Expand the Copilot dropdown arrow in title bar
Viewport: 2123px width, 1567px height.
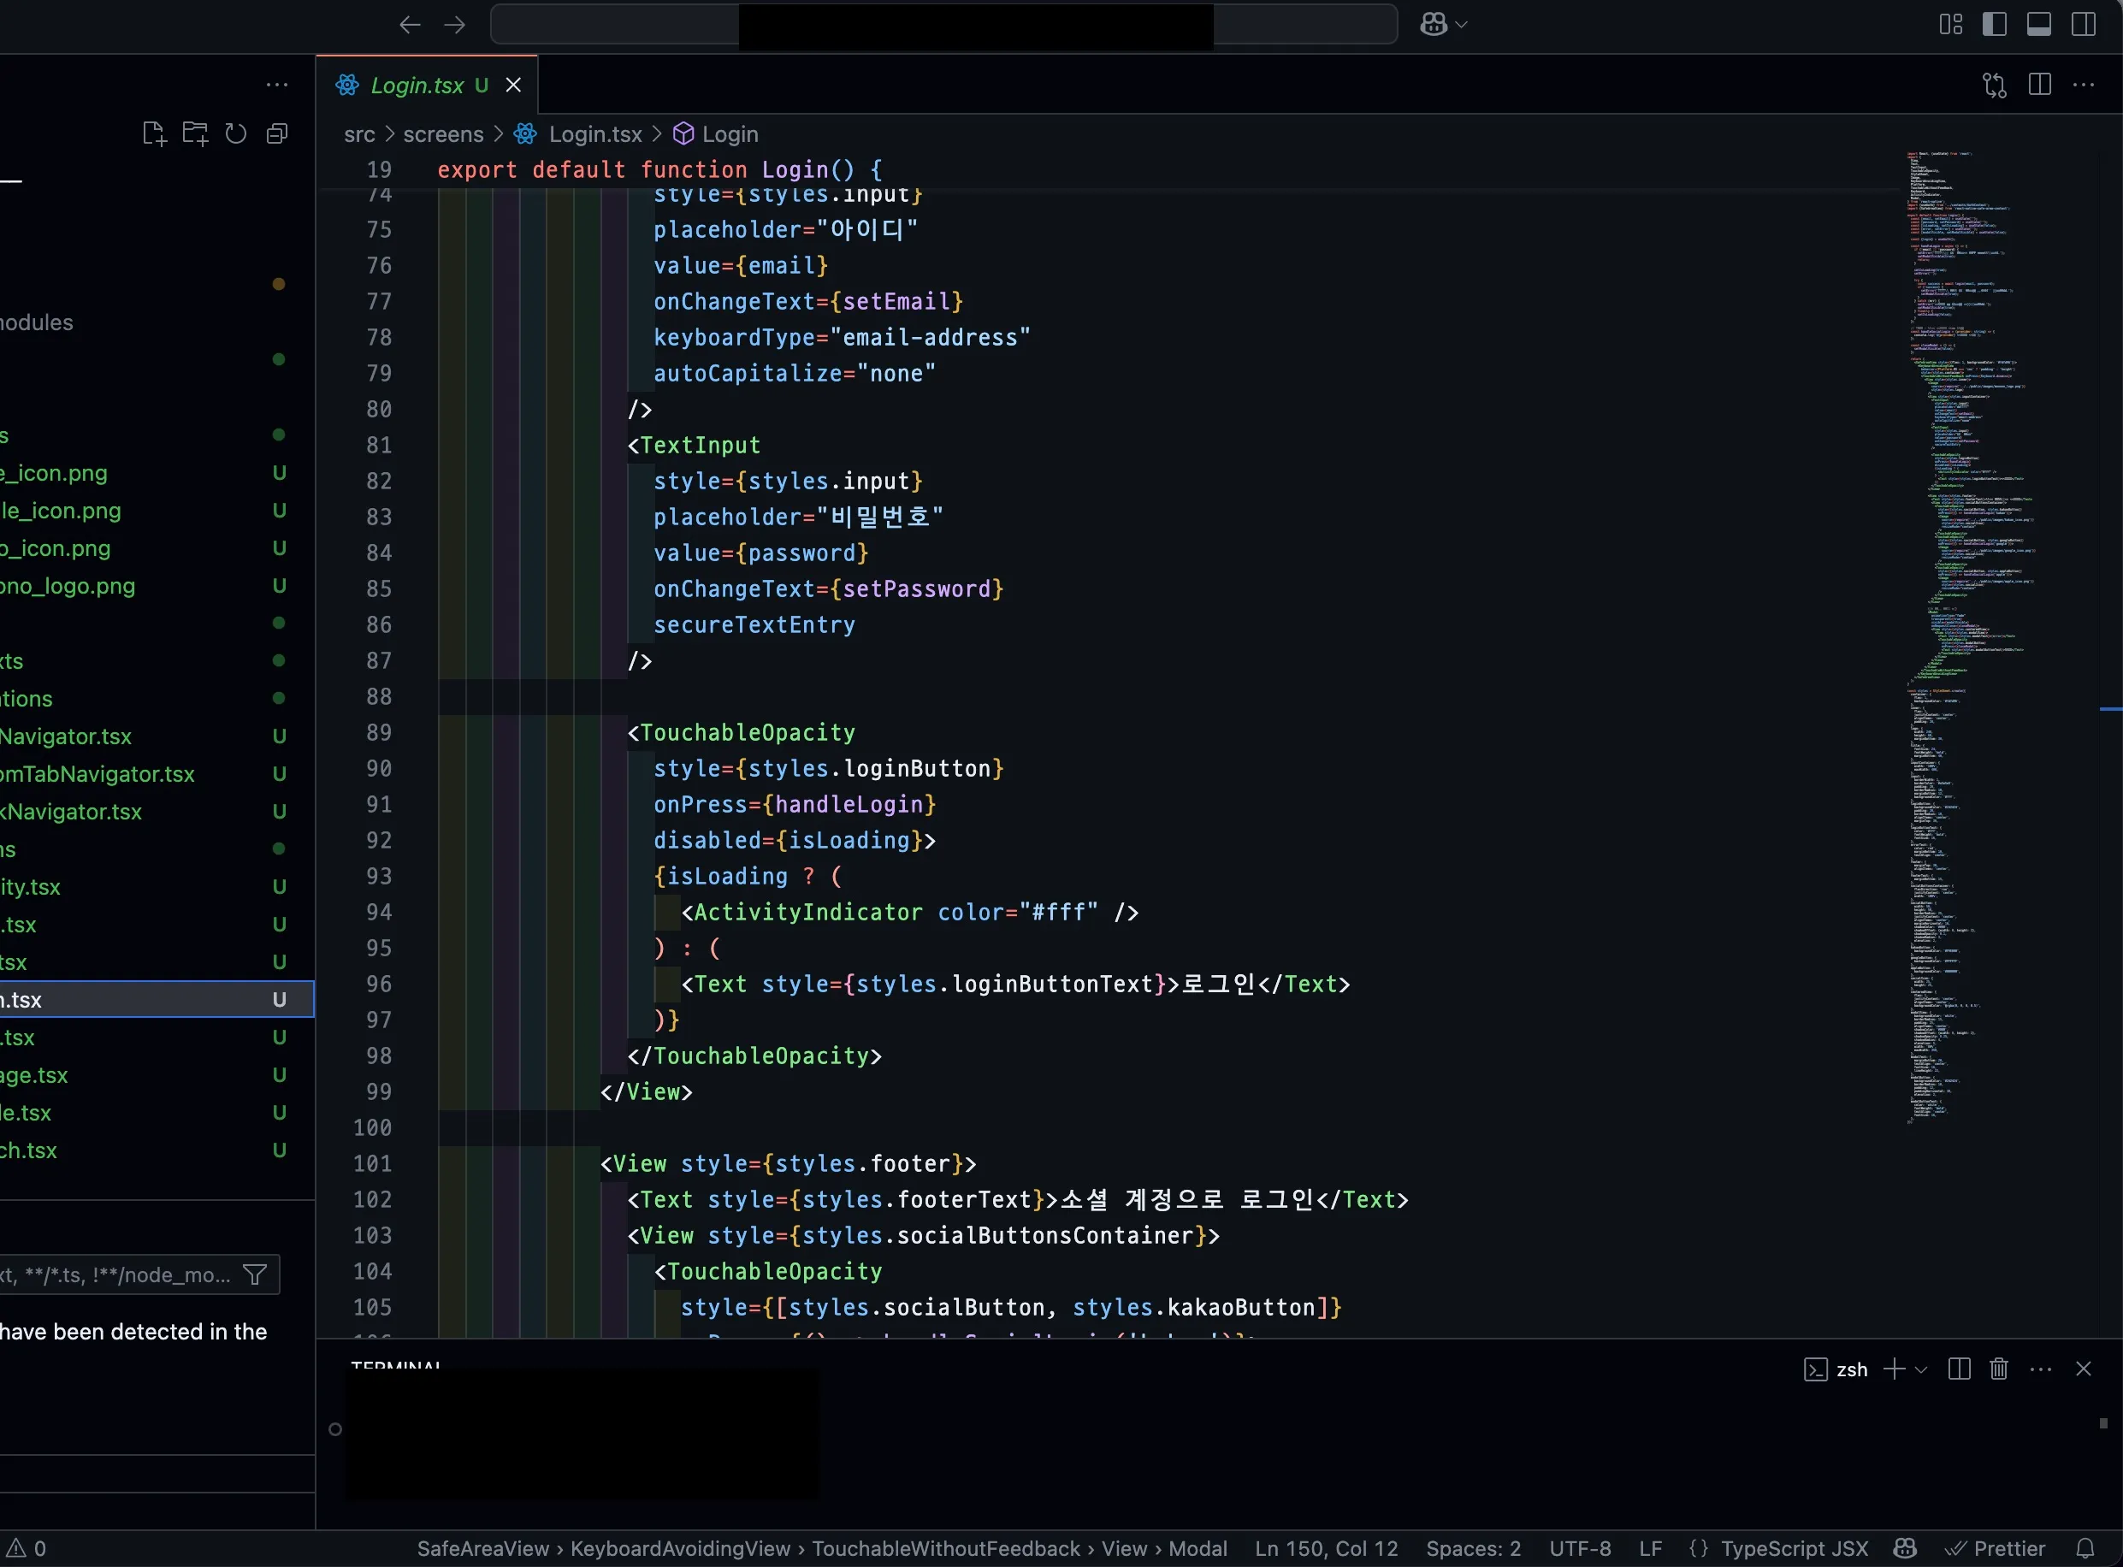click(x=1461, y=25)
